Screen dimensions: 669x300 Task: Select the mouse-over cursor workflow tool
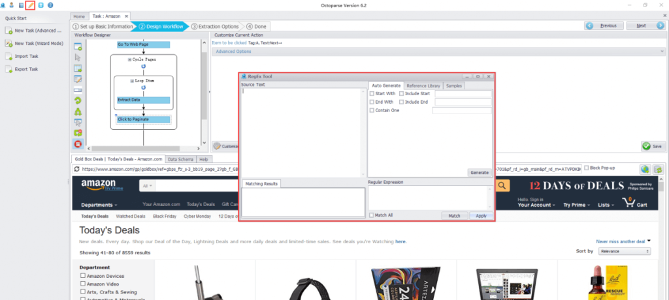78,123
